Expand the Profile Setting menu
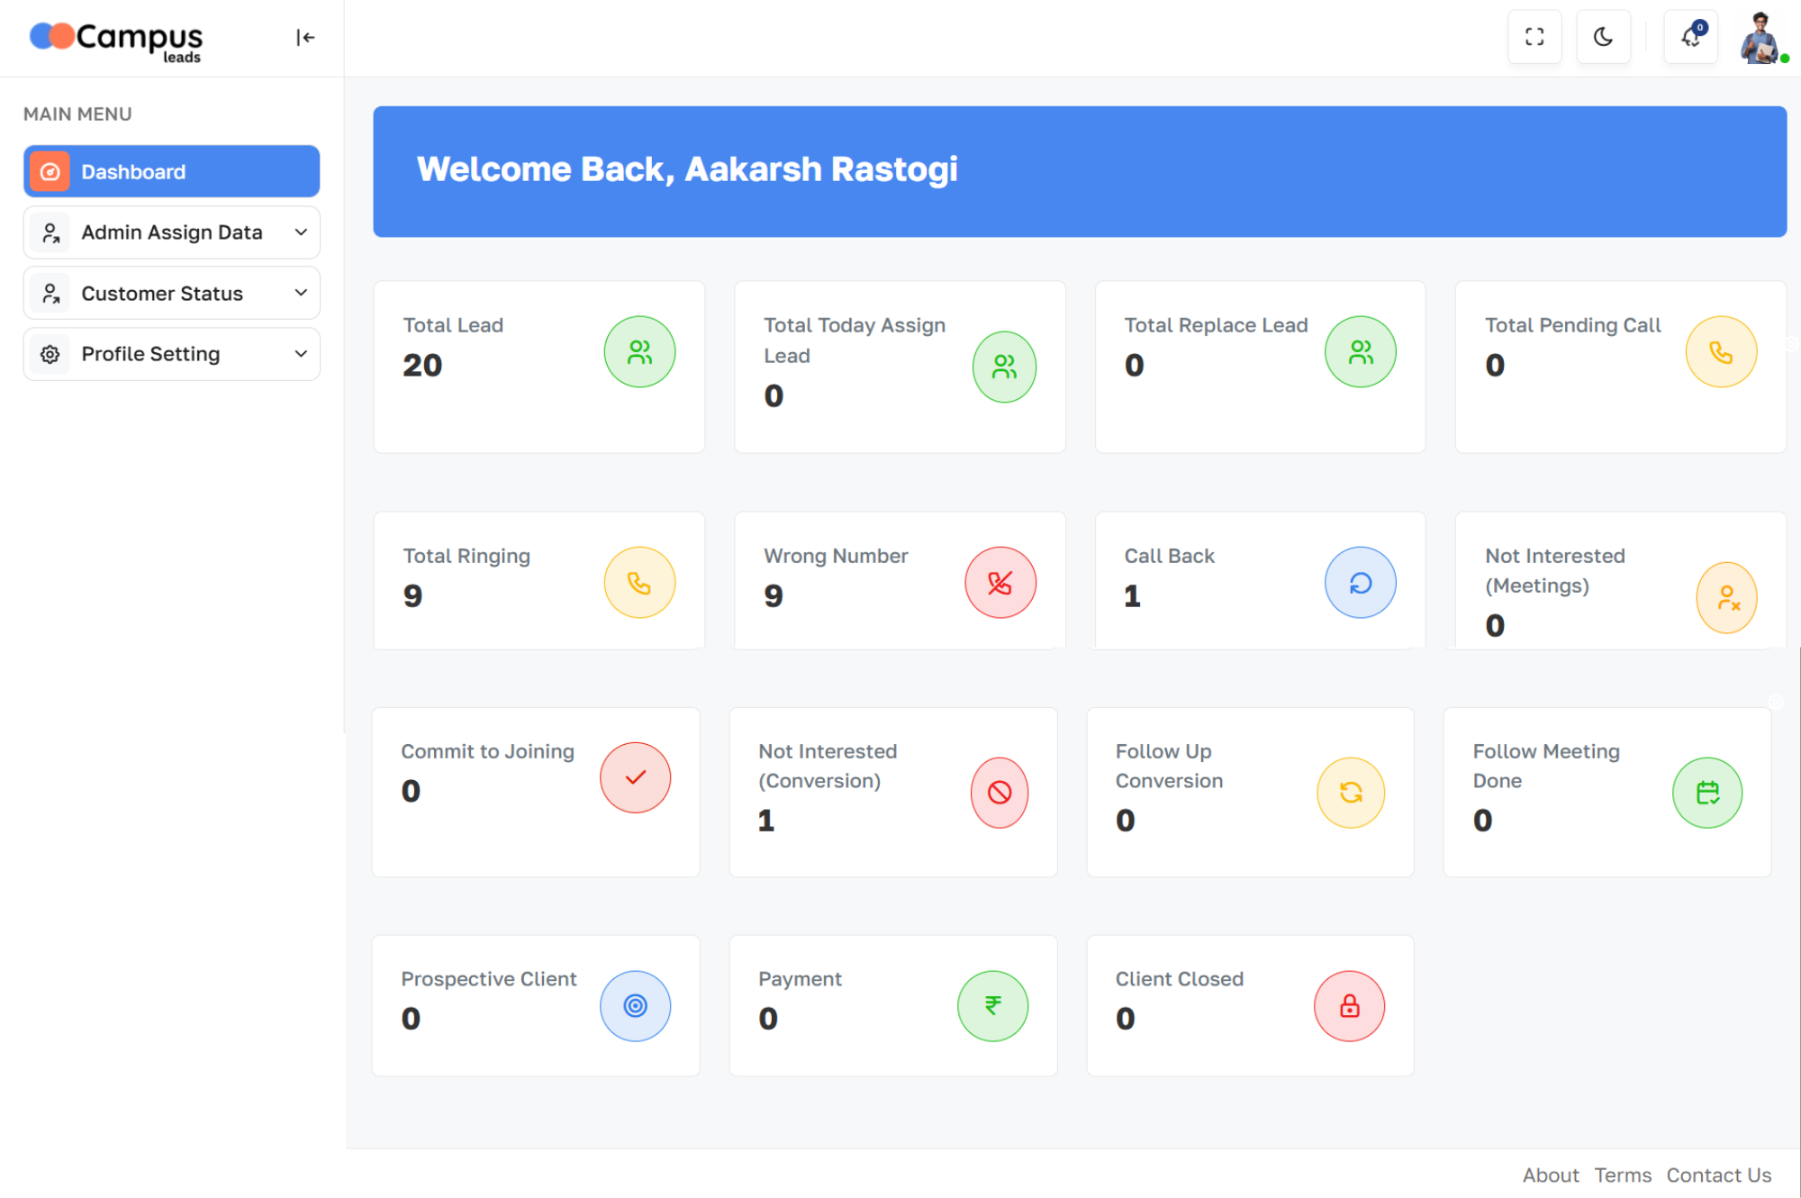The height and width of the screenshot is (1198, 1801). click(x=171, y=354)
